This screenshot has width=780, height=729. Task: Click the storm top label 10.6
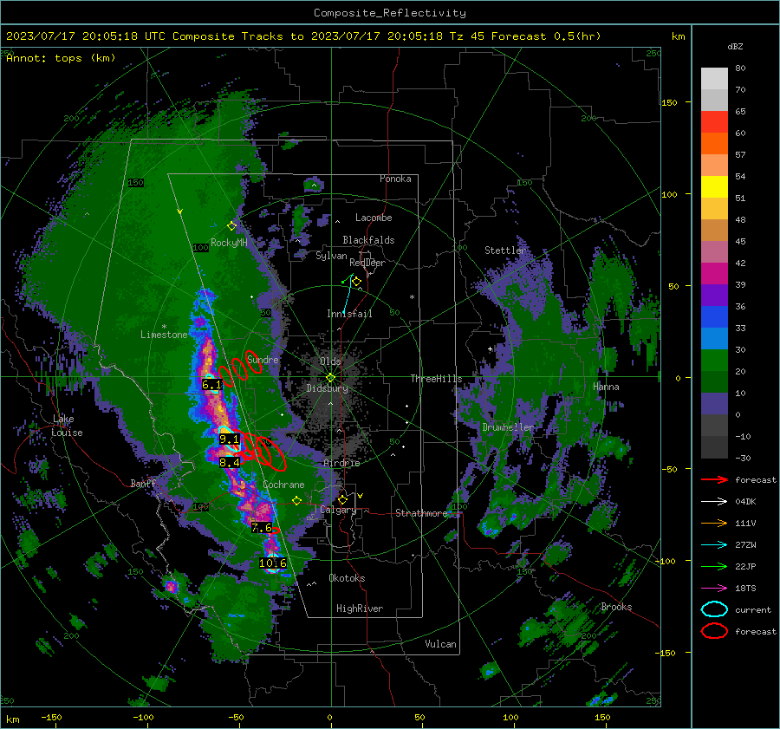[x=273, y=563]
